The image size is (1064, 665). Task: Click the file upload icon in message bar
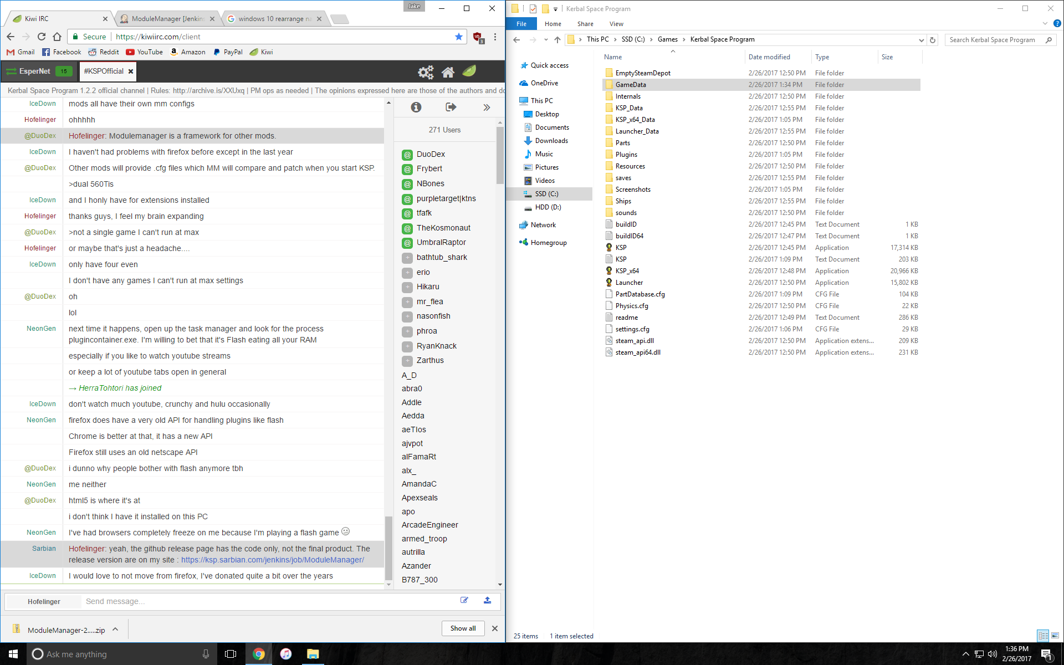pyautogui.click(x=487, y=600)
